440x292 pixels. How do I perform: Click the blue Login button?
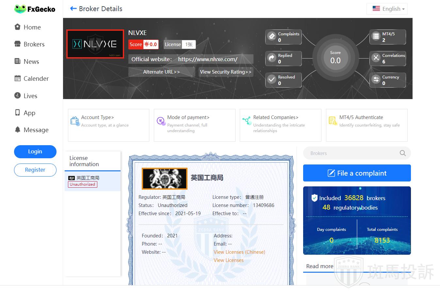(35, 151)
